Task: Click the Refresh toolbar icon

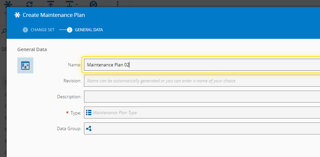Action: click(x=30, y=3)
